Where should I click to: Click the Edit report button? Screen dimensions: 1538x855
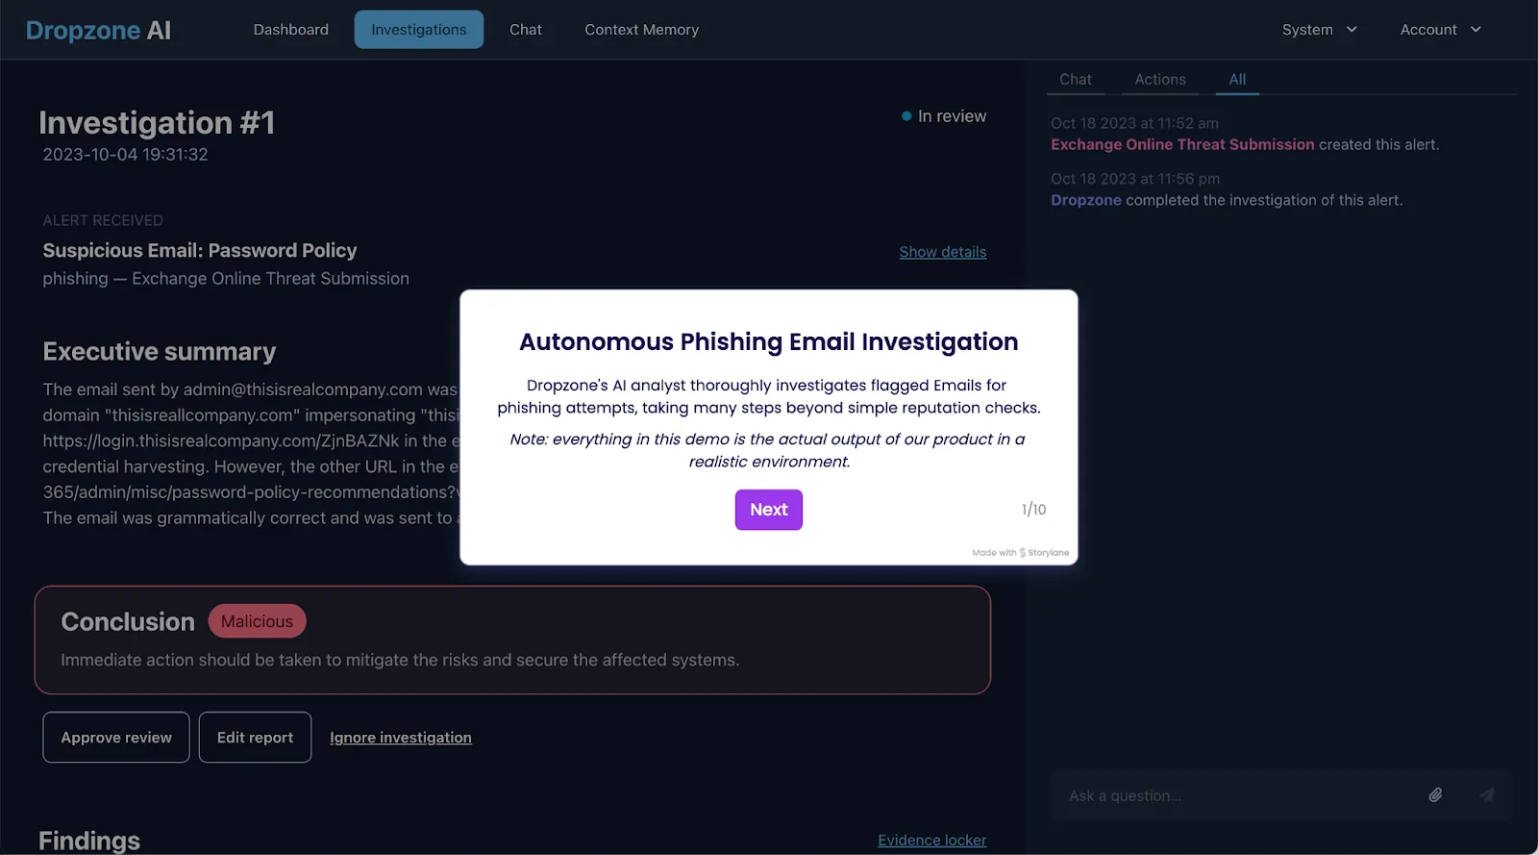click(x=256, y=738)
